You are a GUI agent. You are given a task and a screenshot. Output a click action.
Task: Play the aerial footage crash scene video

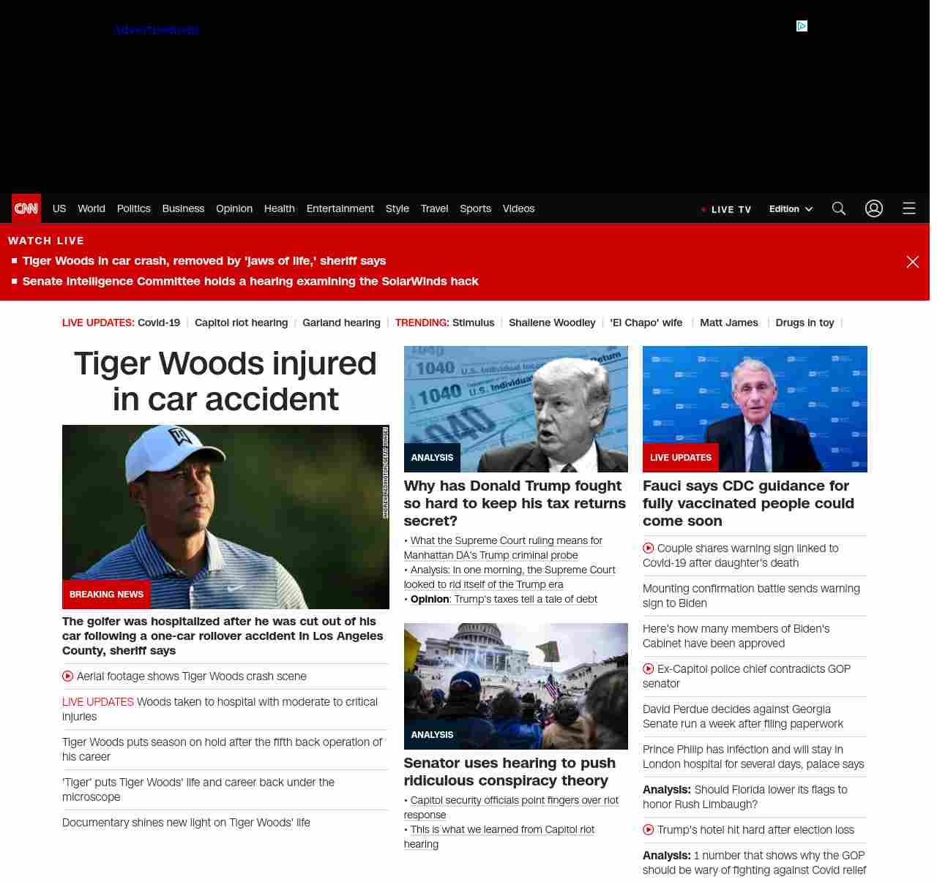68,676
